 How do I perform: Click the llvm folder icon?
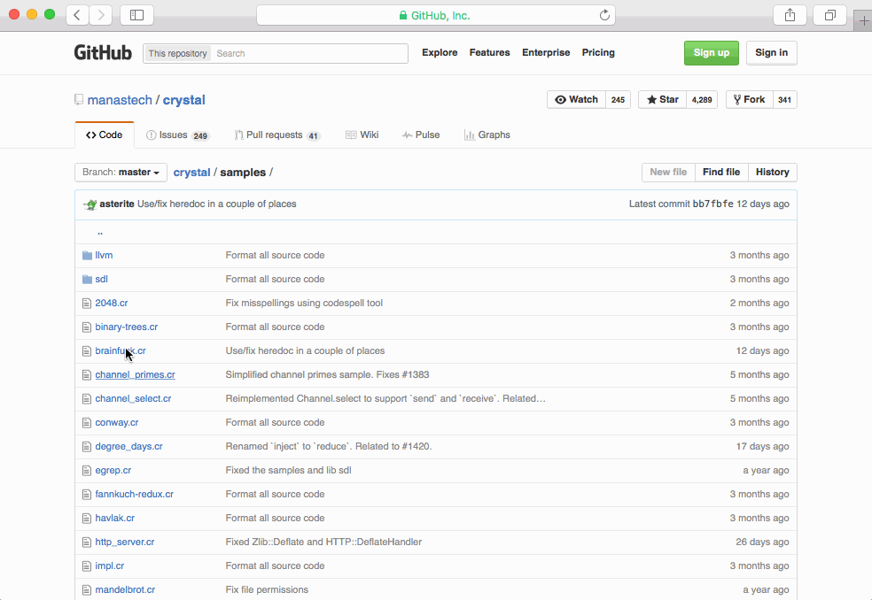tap(87, 256)
